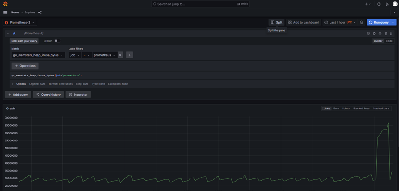Duplicate query A with copy icon
This screenshot has width=399, height=191.
[374, 33]
